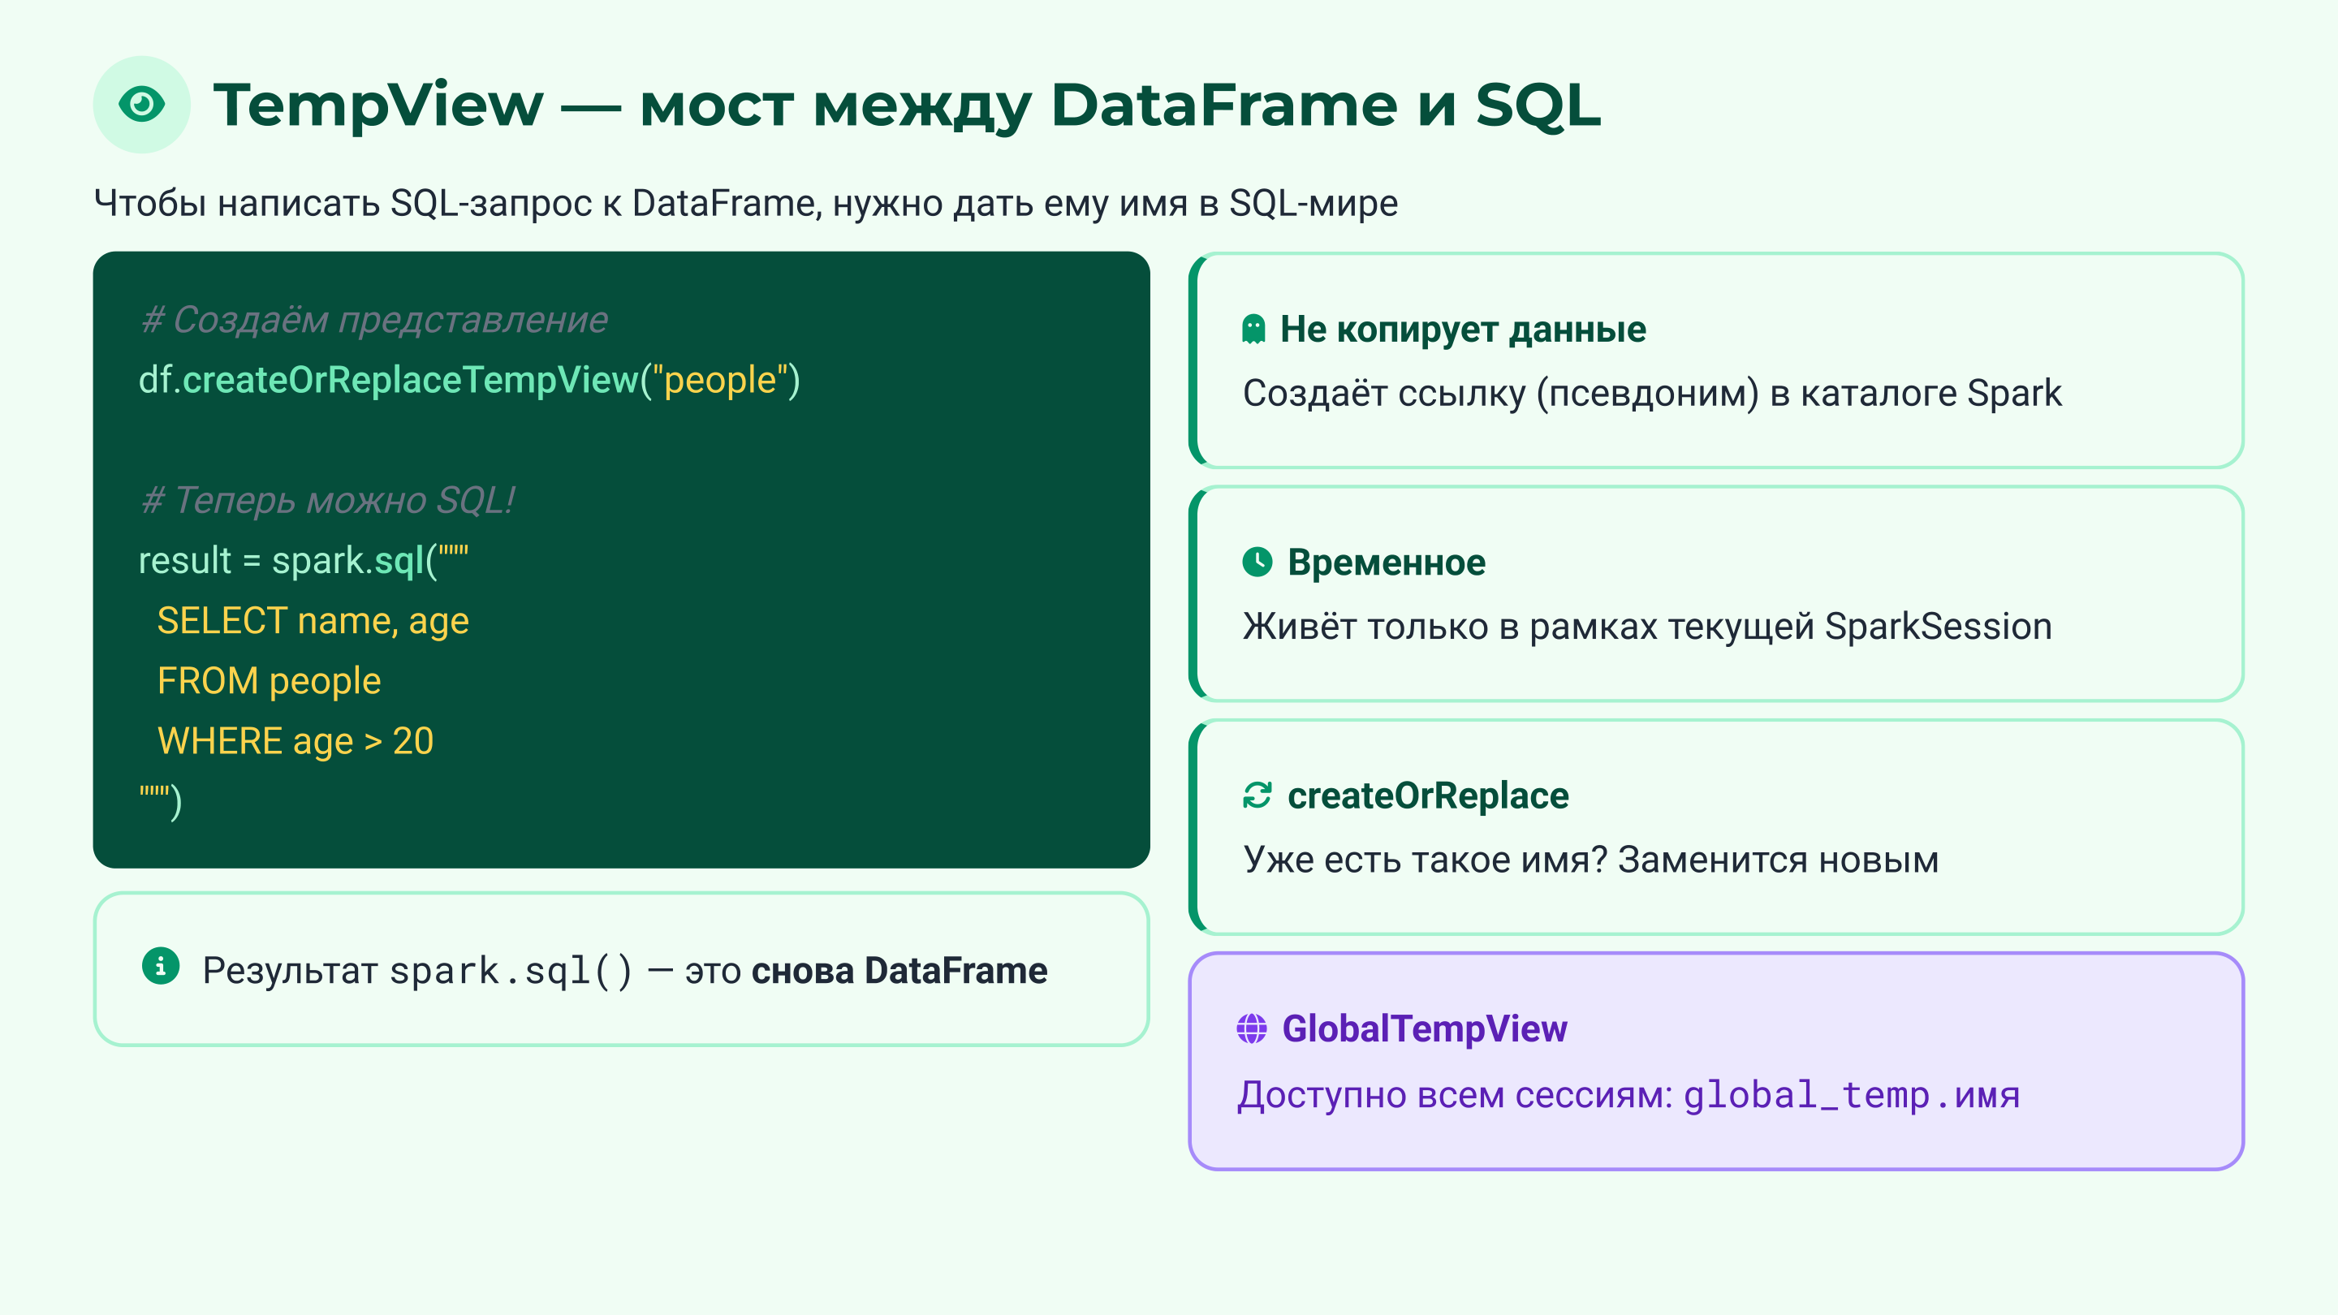2338x1315 pixels.
Task: Click the clock icon next to 'Временное'
Action: coord(1257,562)
